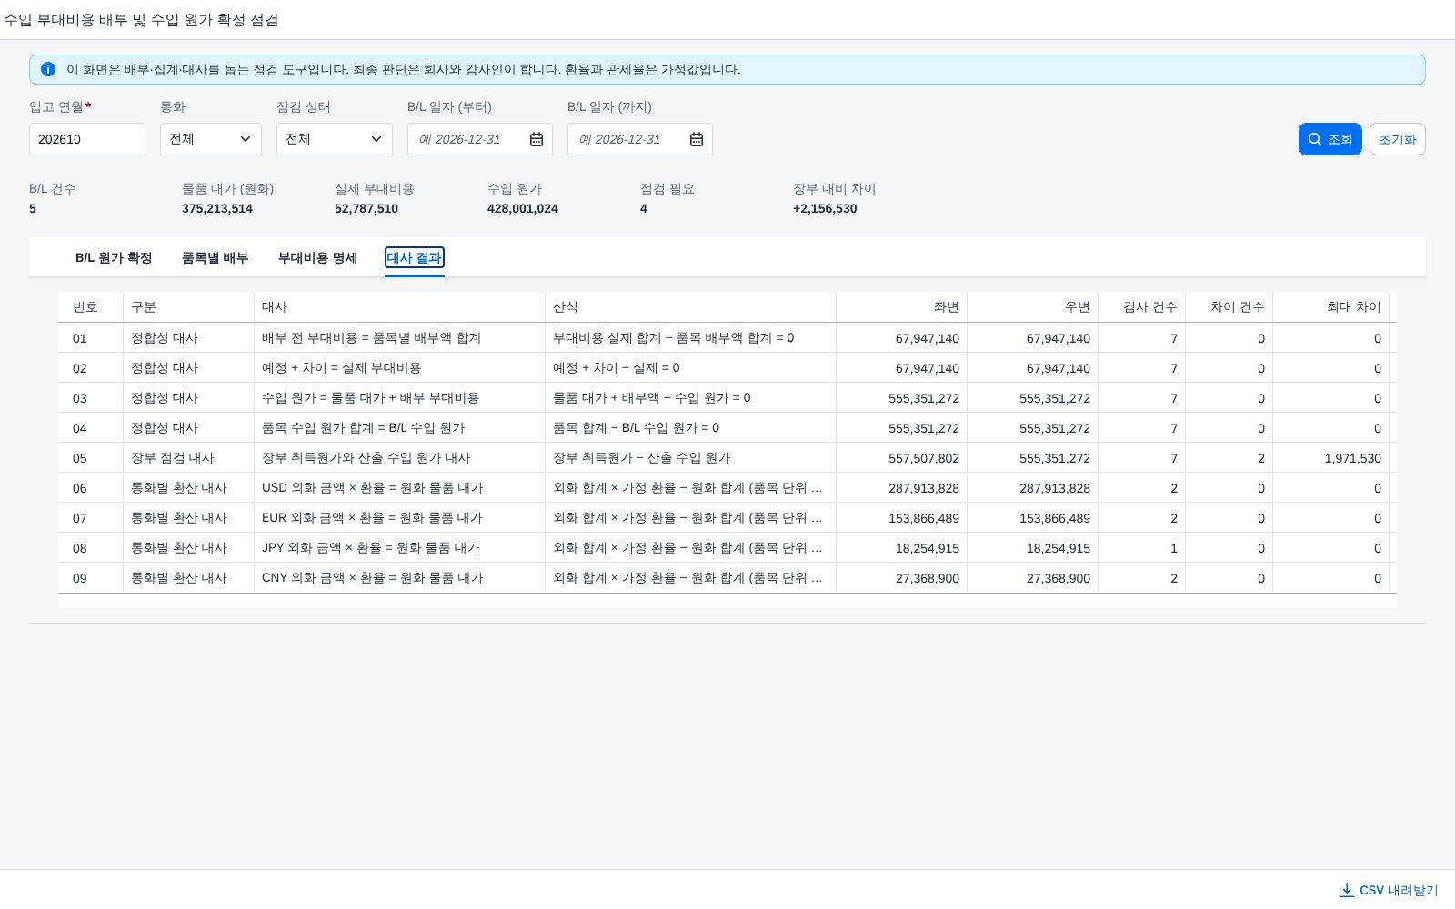
Task: Switch to the 품목별 배부 tab
Action: pos(215,258)
